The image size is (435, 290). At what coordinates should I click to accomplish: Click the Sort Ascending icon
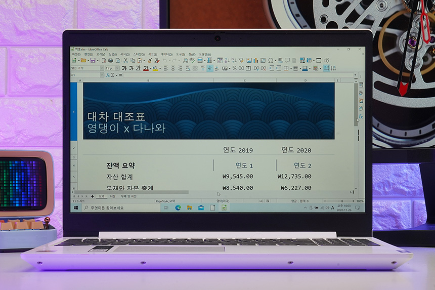(227, 60)
